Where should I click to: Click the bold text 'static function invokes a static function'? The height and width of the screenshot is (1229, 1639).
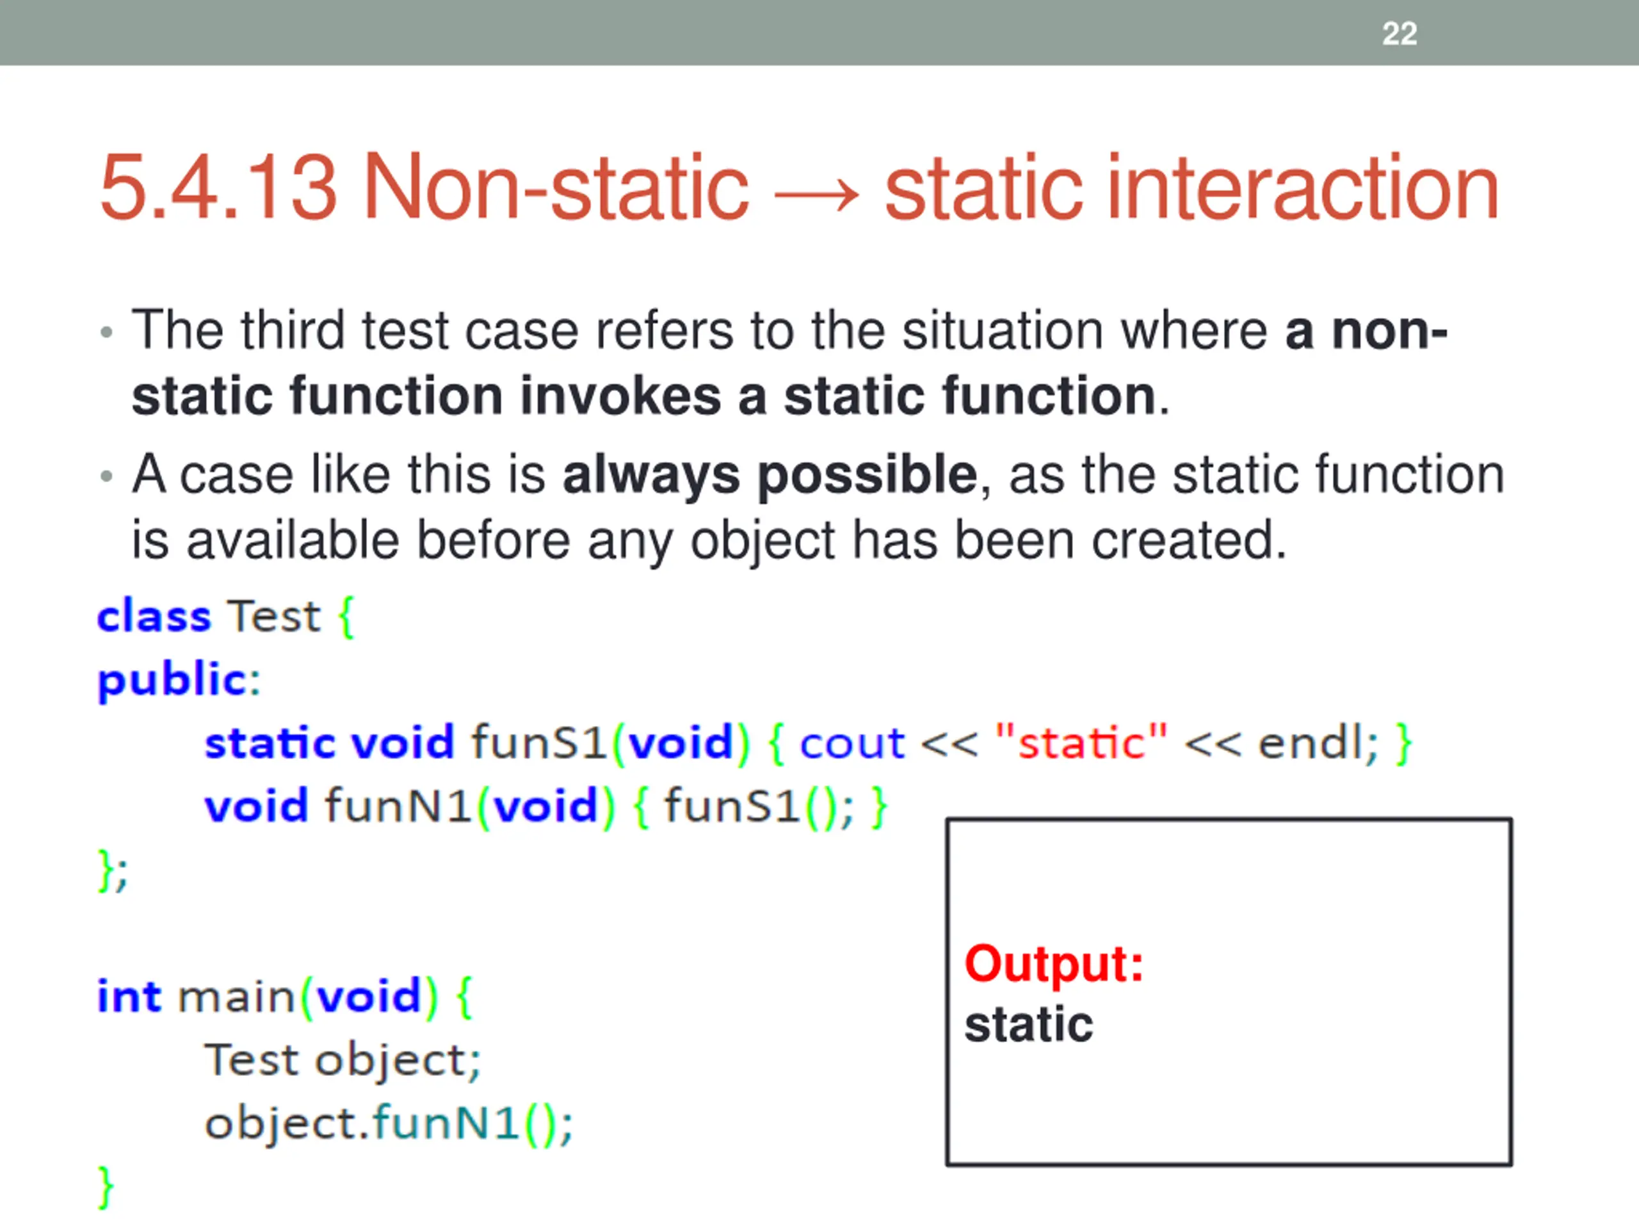click(x=644, y=396)
